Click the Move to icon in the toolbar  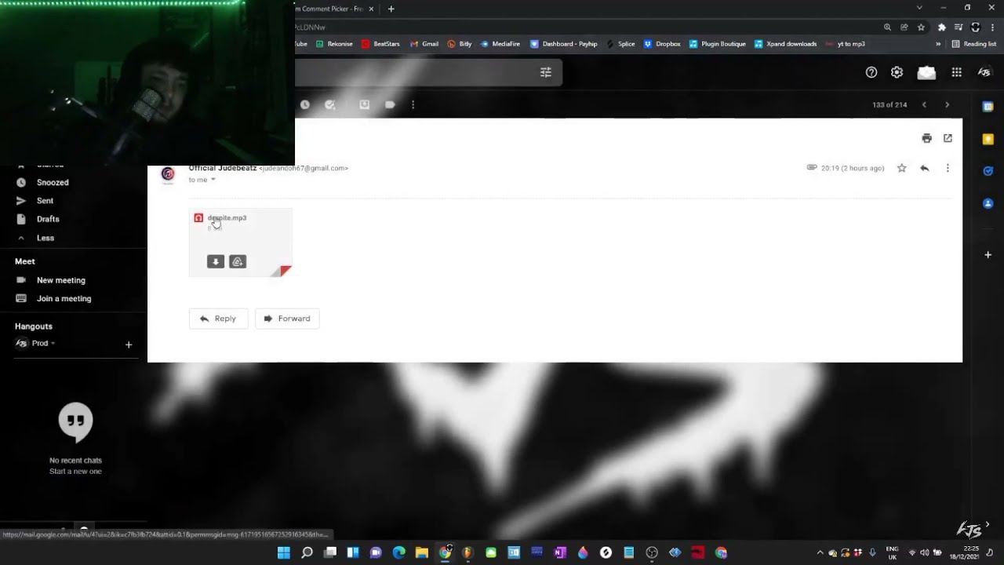point(365,104)
